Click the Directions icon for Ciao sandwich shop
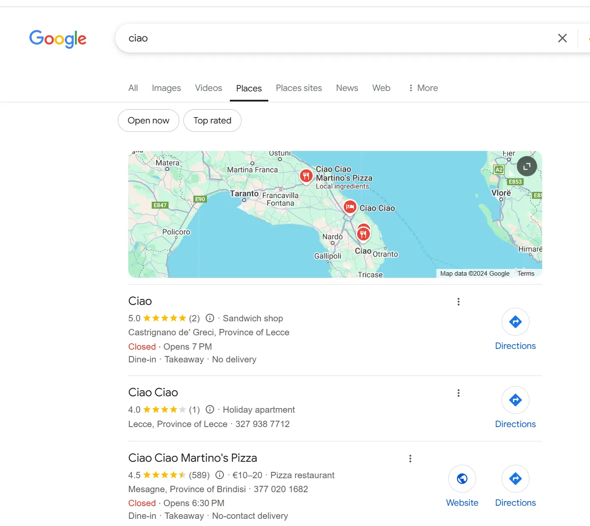Viewport: 590px width, 526px height. 515,322
